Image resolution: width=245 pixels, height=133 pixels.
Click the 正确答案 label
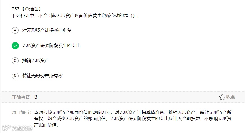(x=22, y=97)
